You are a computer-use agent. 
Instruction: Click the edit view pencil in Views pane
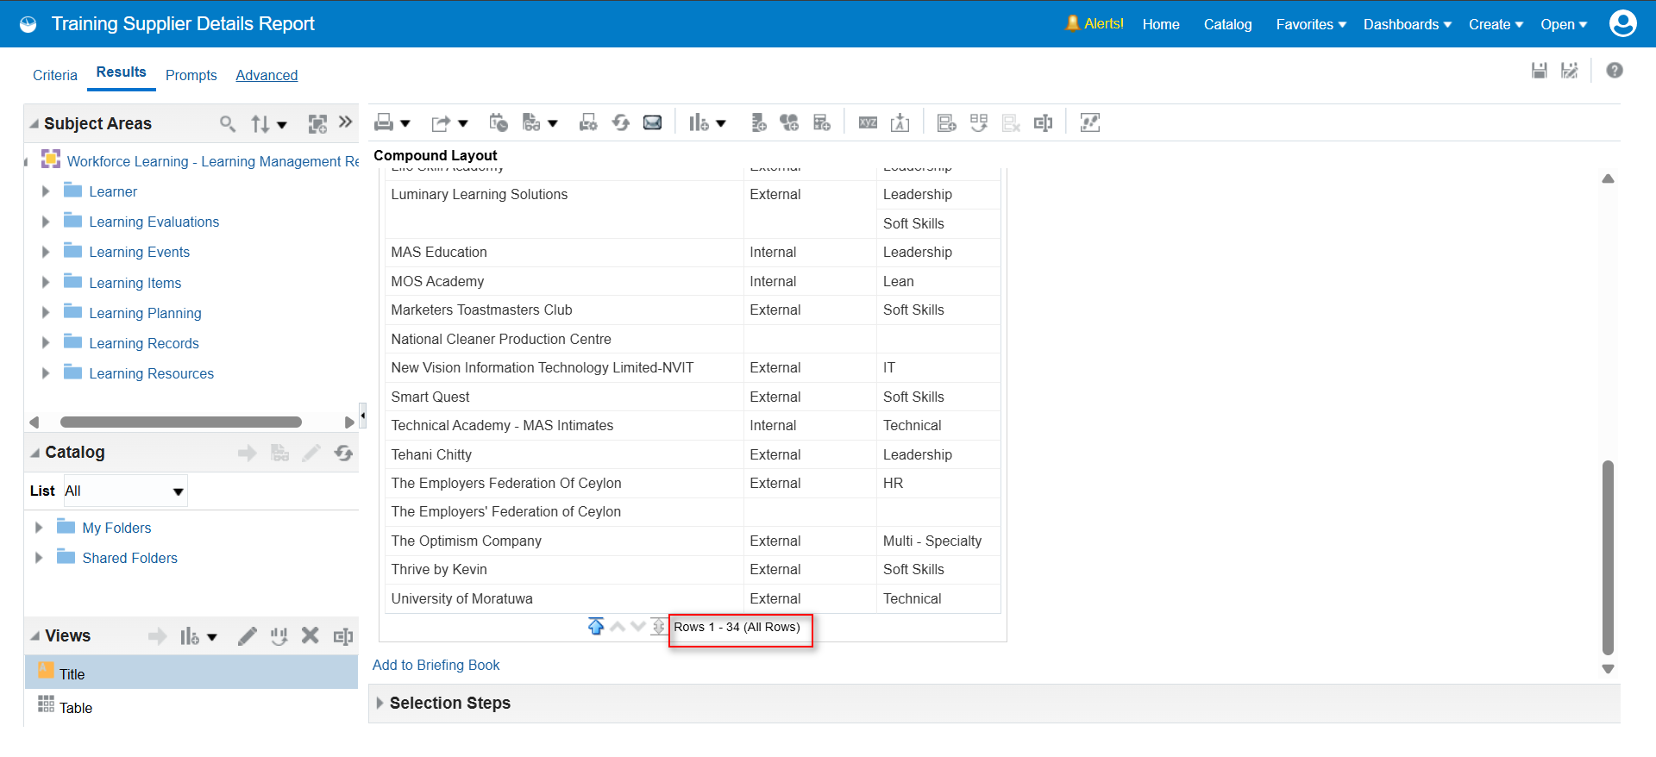tap(248, 636)
